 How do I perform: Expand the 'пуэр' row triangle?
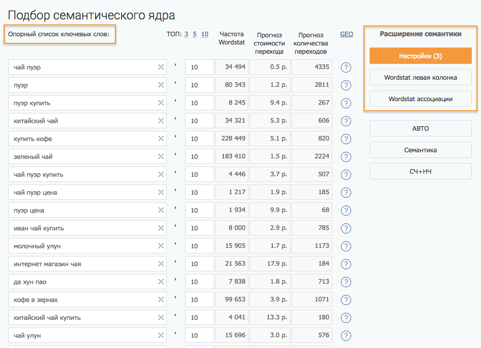(175, 83)
